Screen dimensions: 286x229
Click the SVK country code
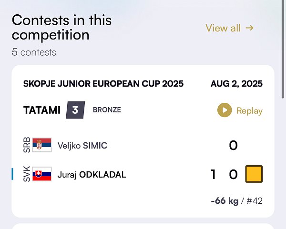point(27,174)
